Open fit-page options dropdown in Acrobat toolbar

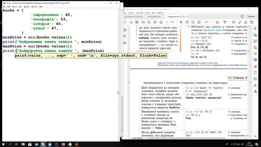click(x=218, y=22)
